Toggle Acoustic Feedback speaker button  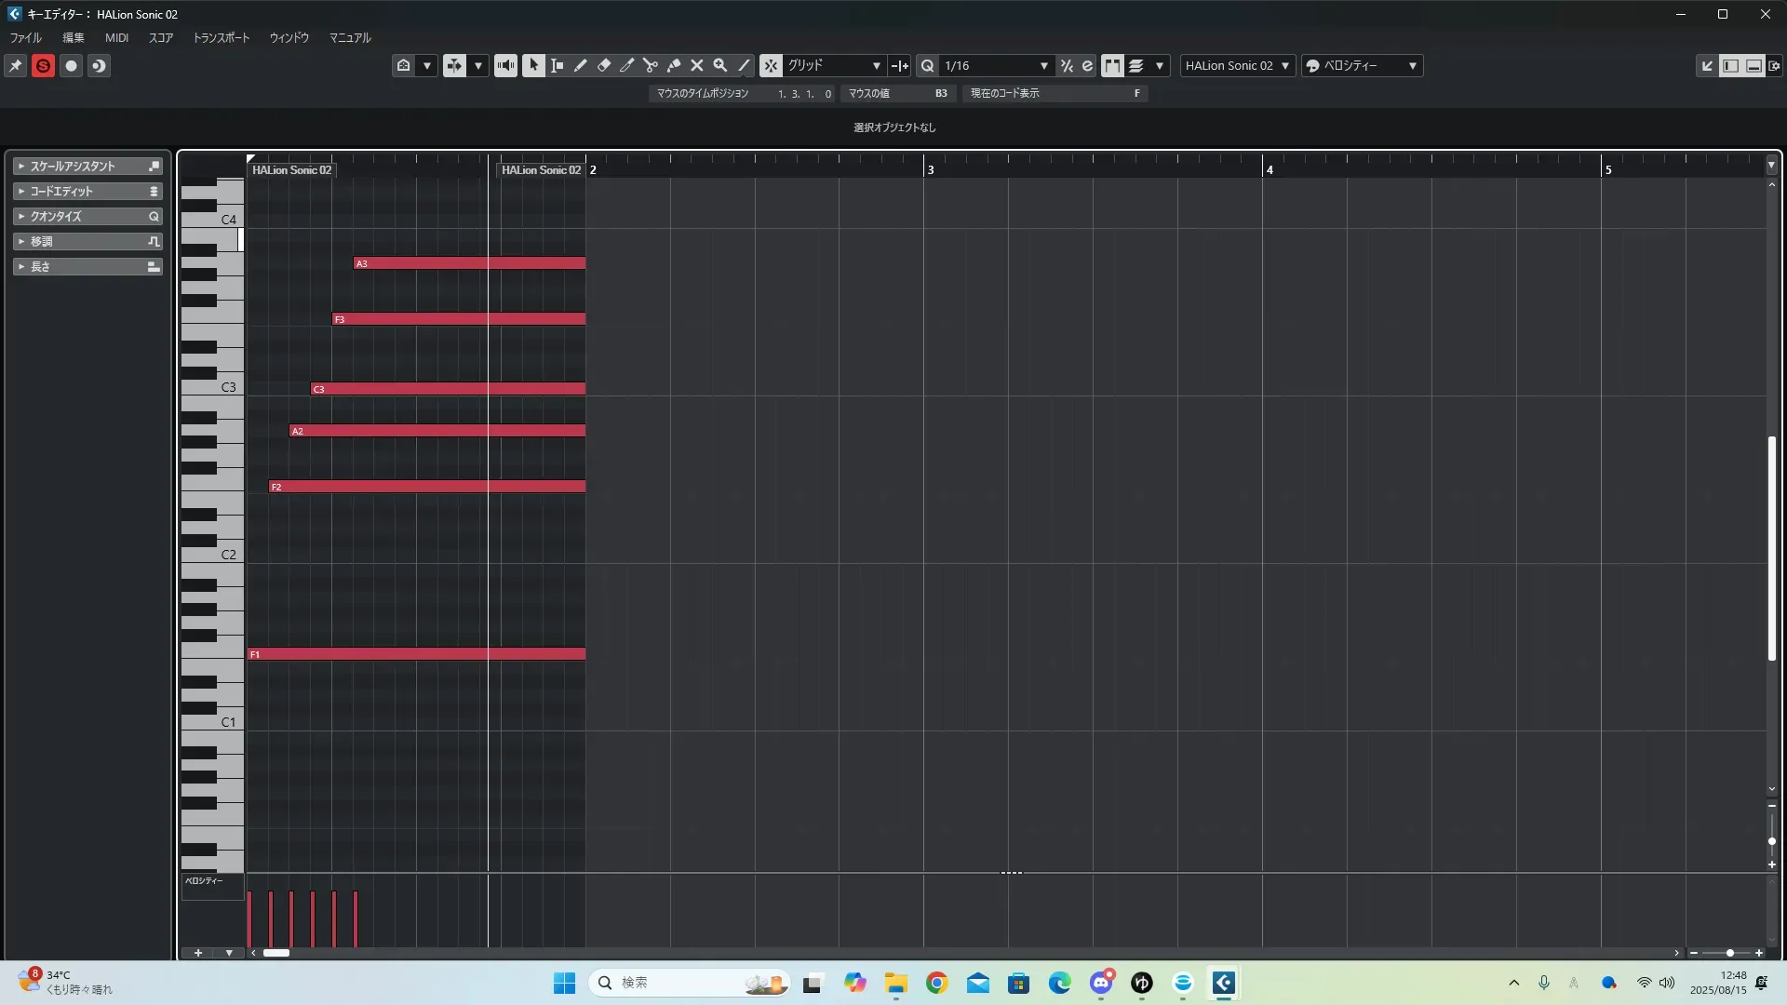tap(505, 65)
